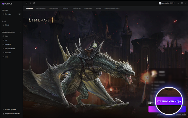The width and height of the screenshot is (188, 118).
Task: Click the PURPLE logo in the sidebar
Action: click(7, 4)
